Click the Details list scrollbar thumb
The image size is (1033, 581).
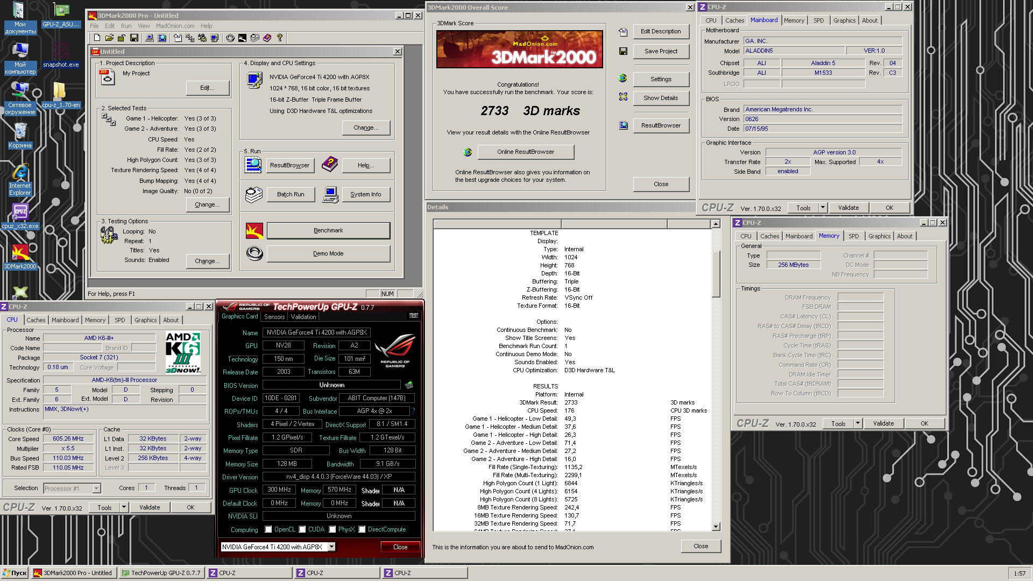716,274
